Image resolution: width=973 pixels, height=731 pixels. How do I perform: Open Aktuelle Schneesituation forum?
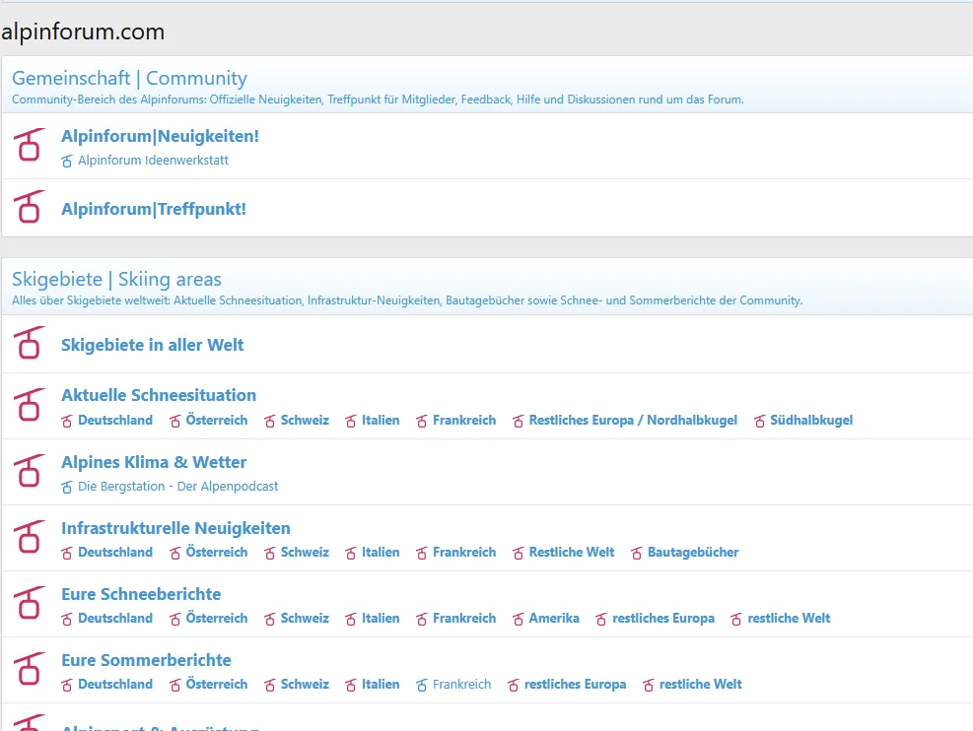[159, 395]
